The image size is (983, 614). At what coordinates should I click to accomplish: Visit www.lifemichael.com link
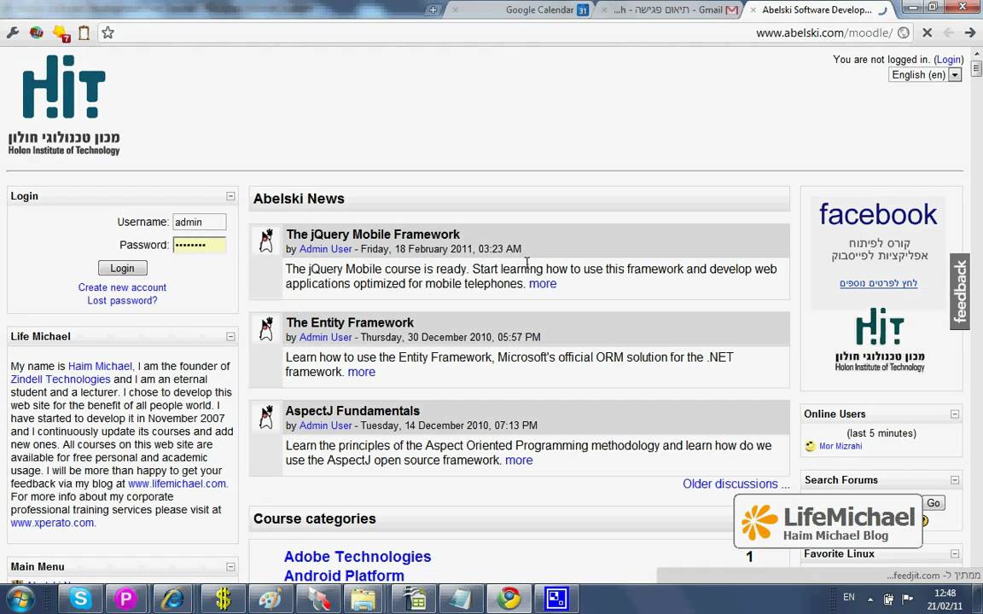tap(177, 484)
